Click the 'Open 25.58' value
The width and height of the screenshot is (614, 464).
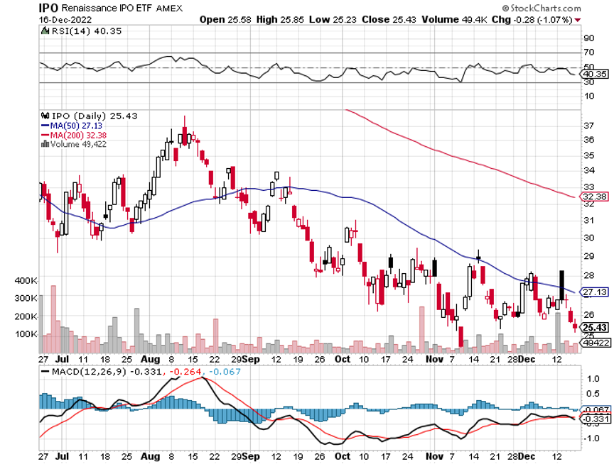pos(225,20)
